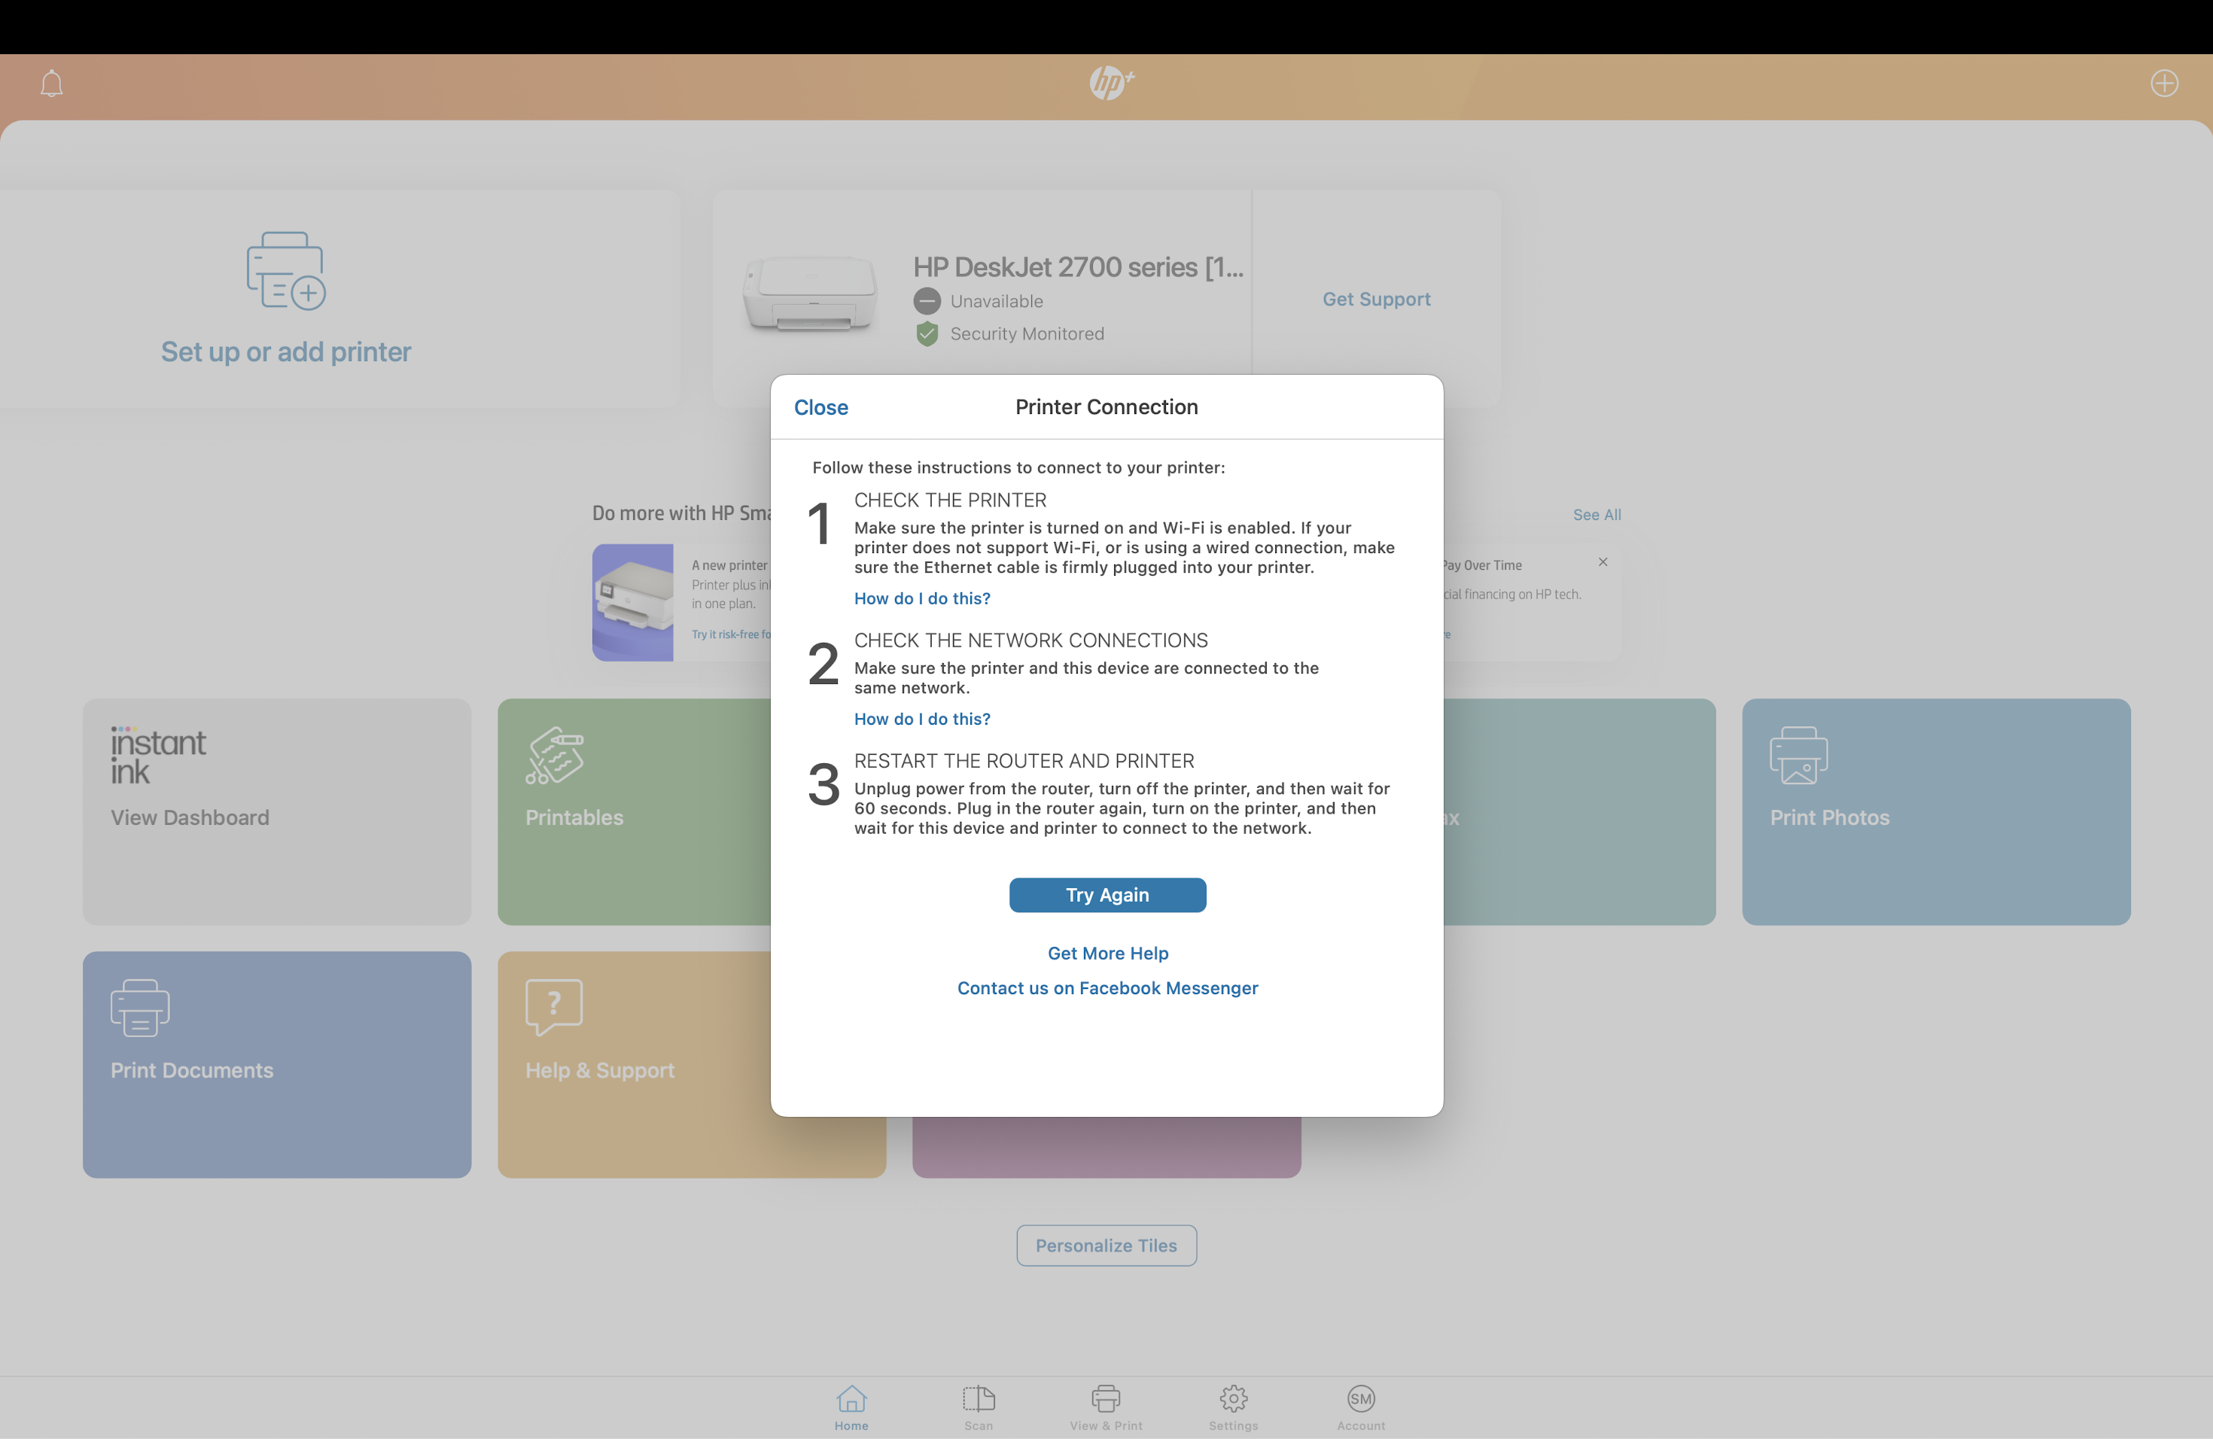Open the Account tab
2213x1439 pixels.
[x=1360, y=1407]
